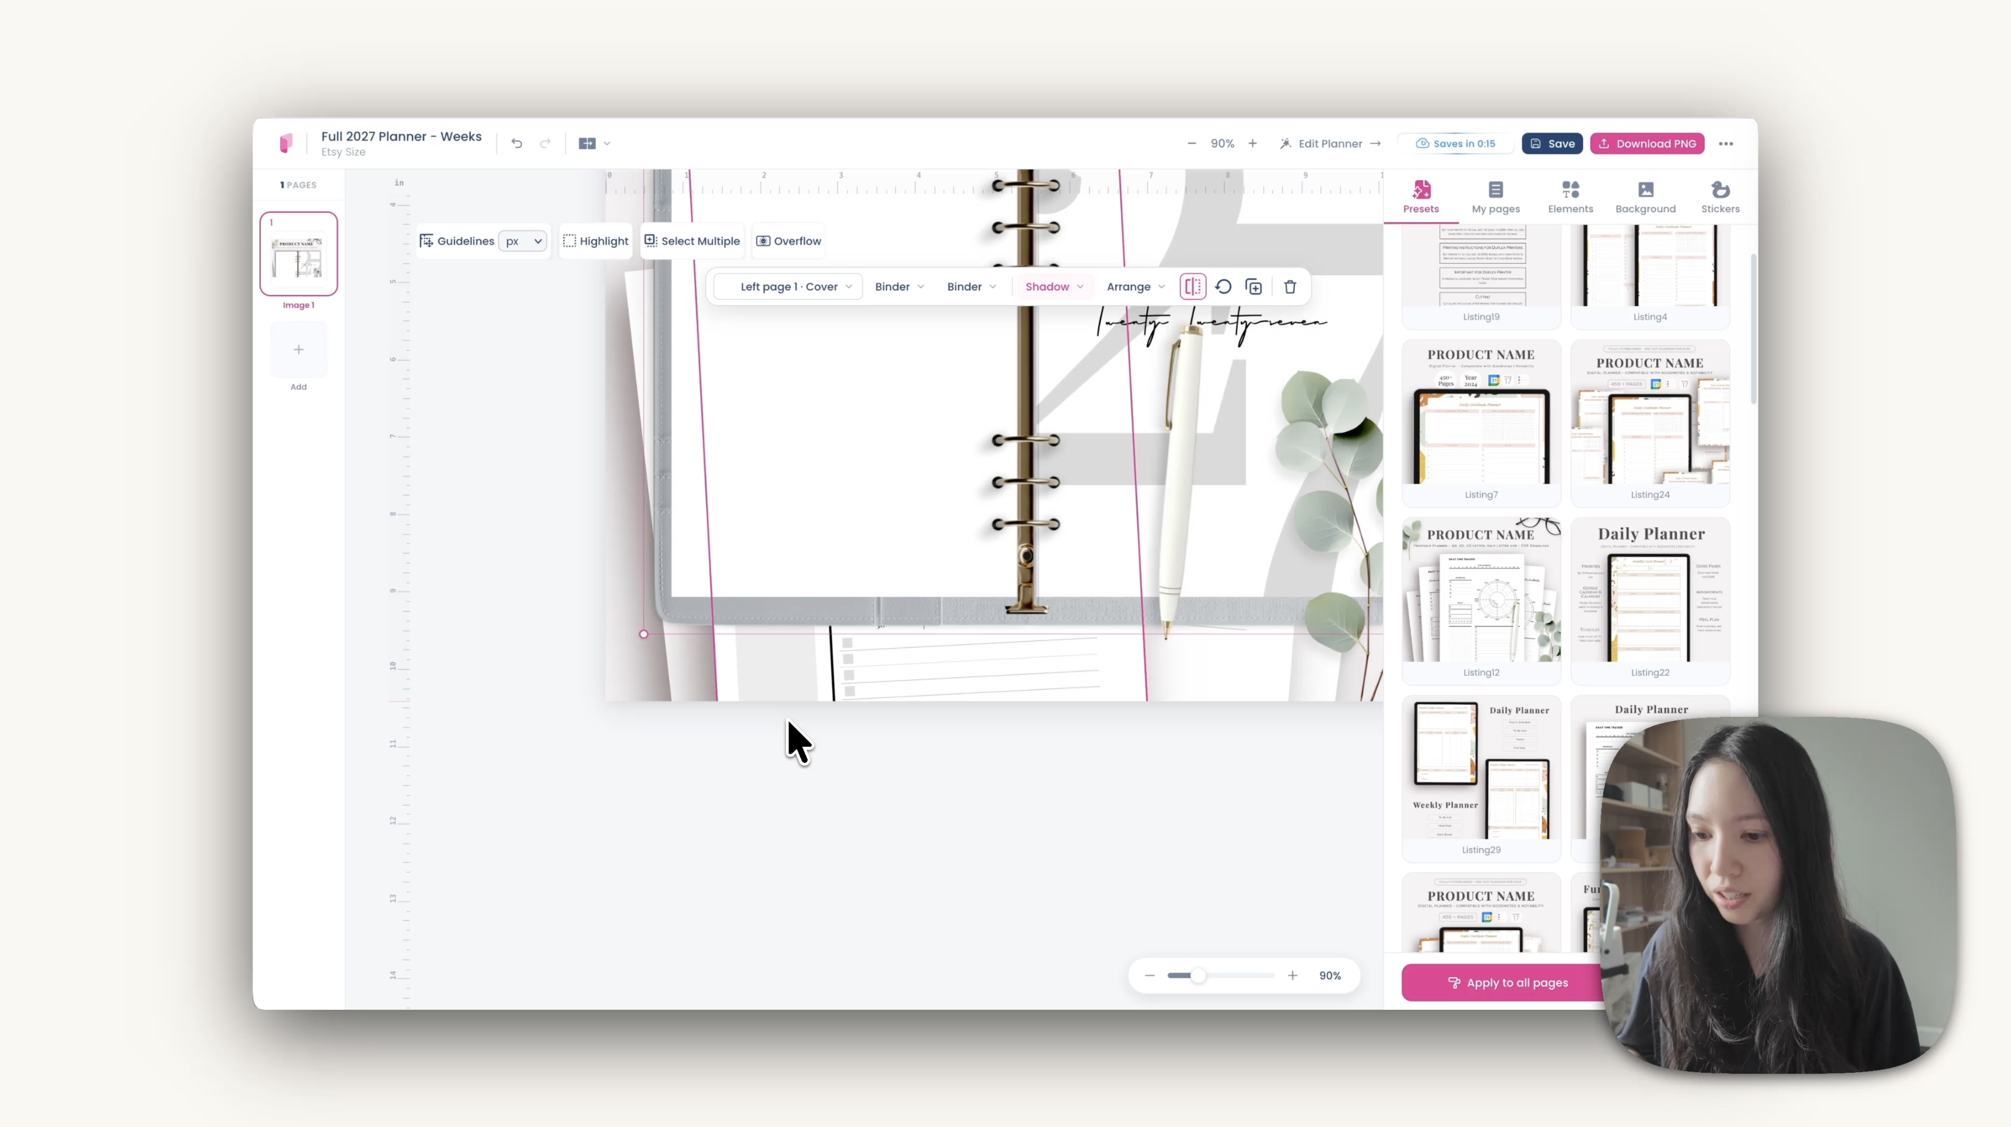Click the page layout view icon
The width and height of the screenshot is (2011, 1127).
click(x=587, y=143)
